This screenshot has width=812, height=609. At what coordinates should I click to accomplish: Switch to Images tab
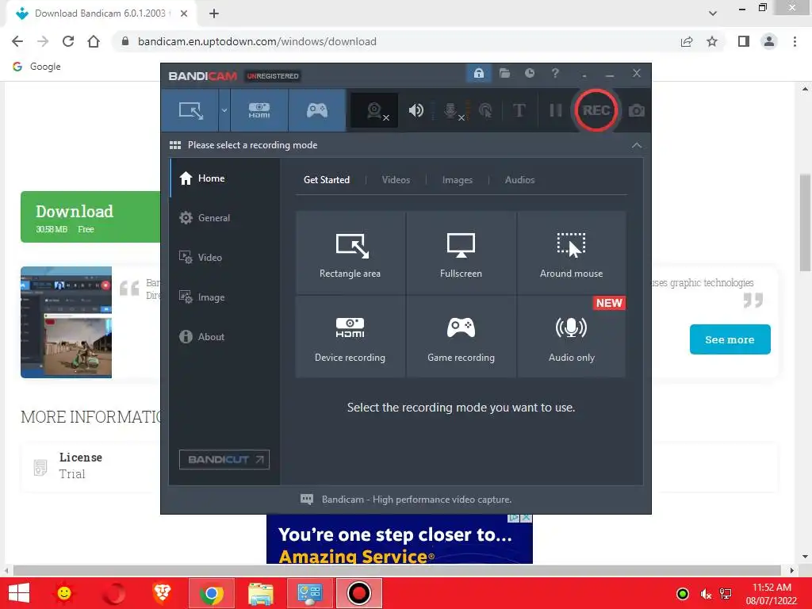pos(458,180)
